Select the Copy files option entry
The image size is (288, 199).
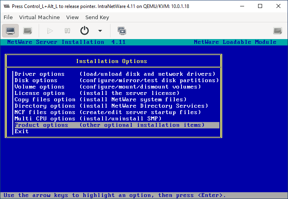pos(117,100)
